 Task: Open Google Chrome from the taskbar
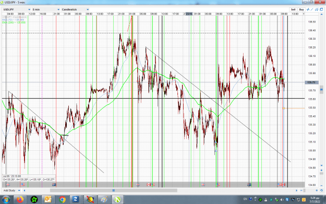62,200
